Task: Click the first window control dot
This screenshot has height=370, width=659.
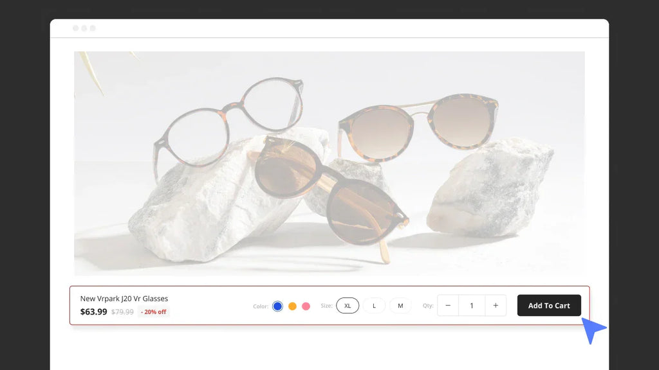Action: pos(76,28)
